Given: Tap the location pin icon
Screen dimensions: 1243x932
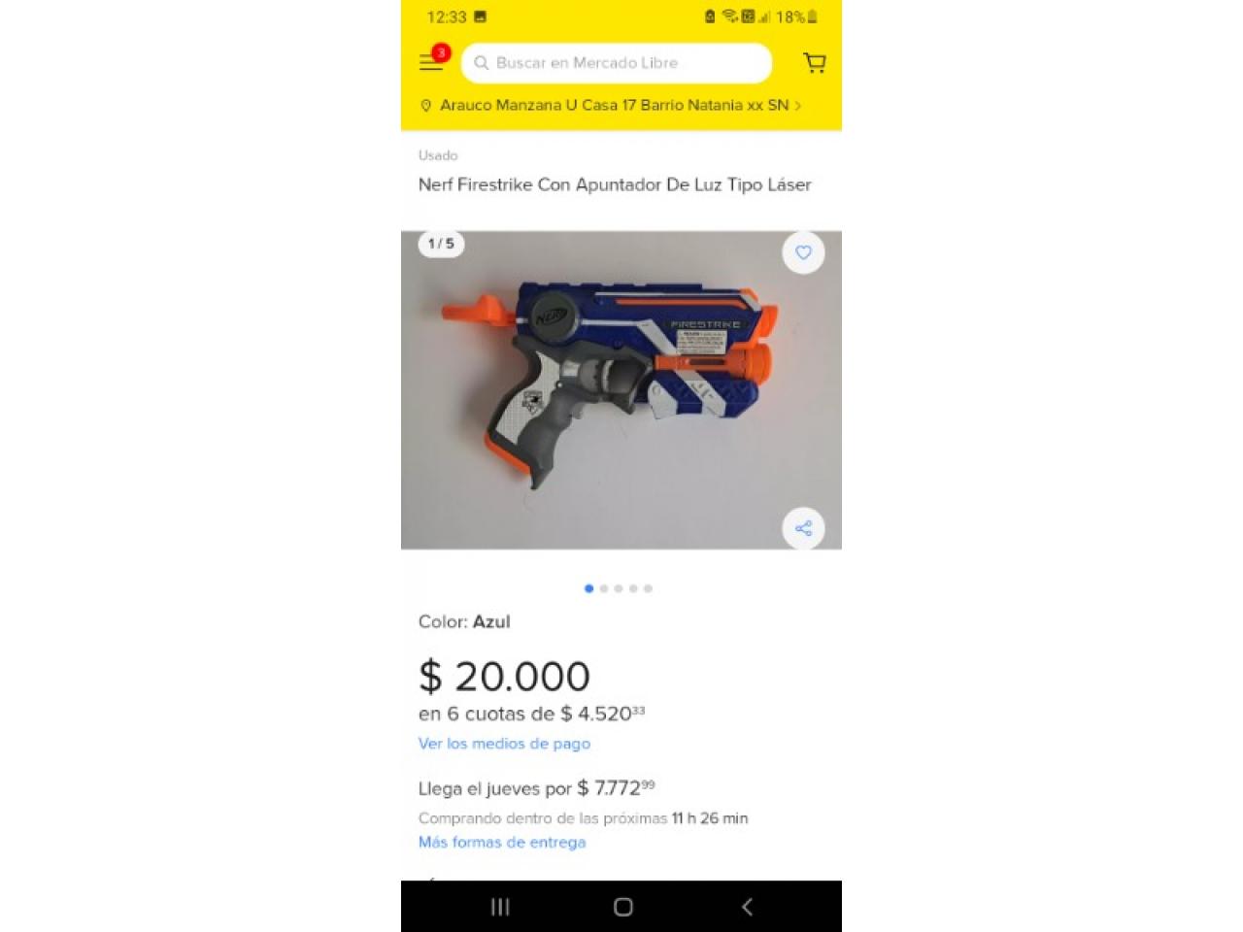Looking at the screenshot, I should click(425, 106).
